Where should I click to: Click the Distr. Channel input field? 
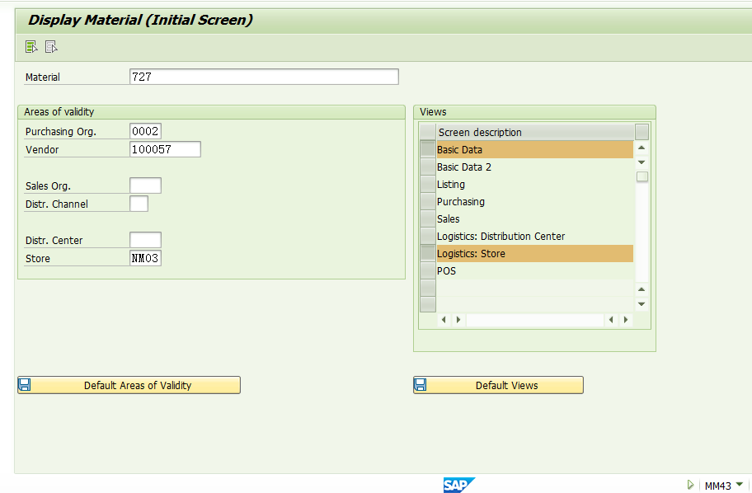pyautogui.click(x=139, y=204)
